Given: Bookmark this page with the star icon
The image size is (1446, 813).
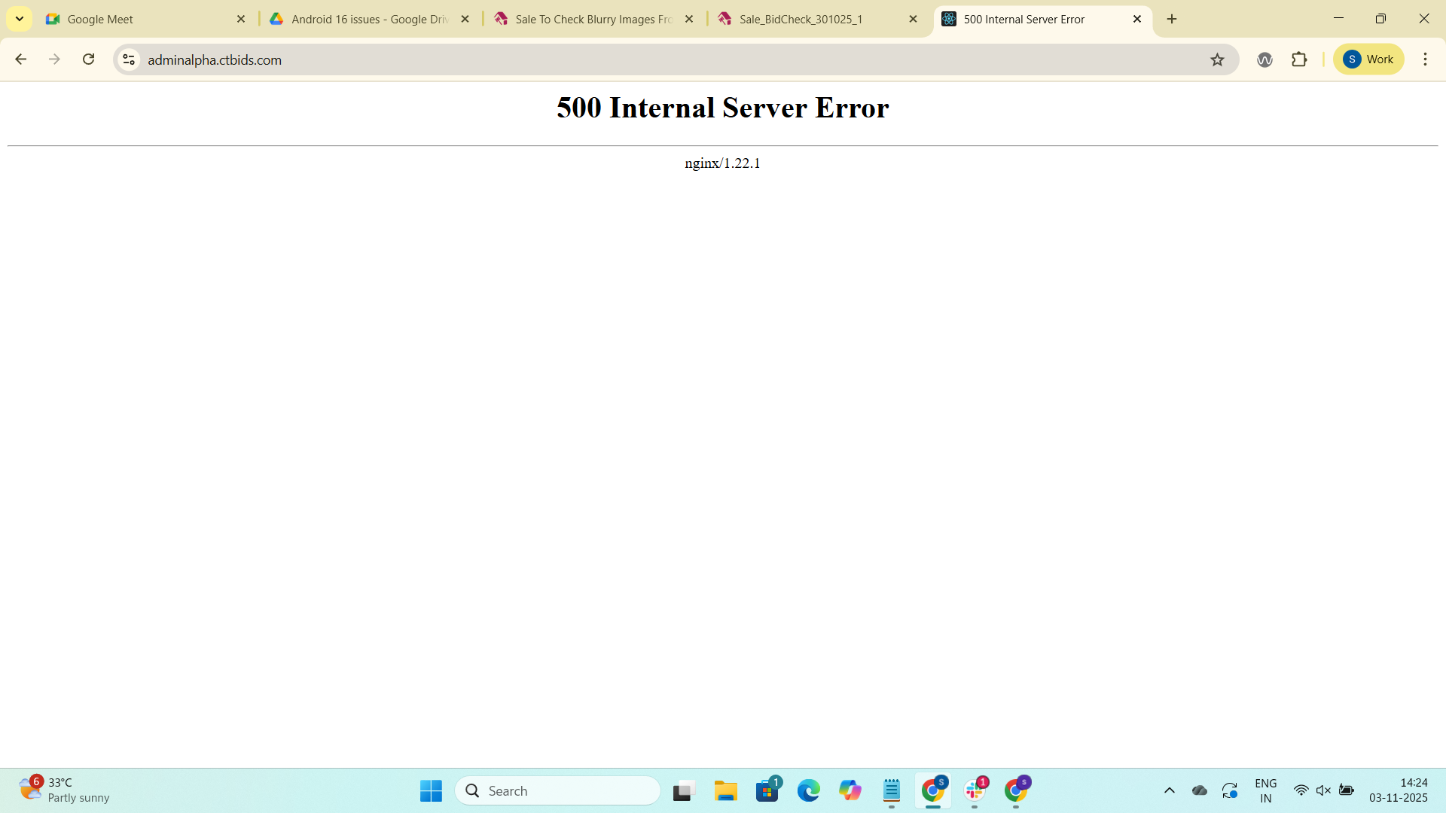Looking at the screenshot, I should coord(1217,59).
